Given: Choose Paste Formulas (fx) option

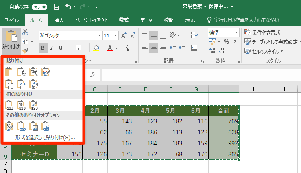Looking at the screenshot, I should coord(21,72).
